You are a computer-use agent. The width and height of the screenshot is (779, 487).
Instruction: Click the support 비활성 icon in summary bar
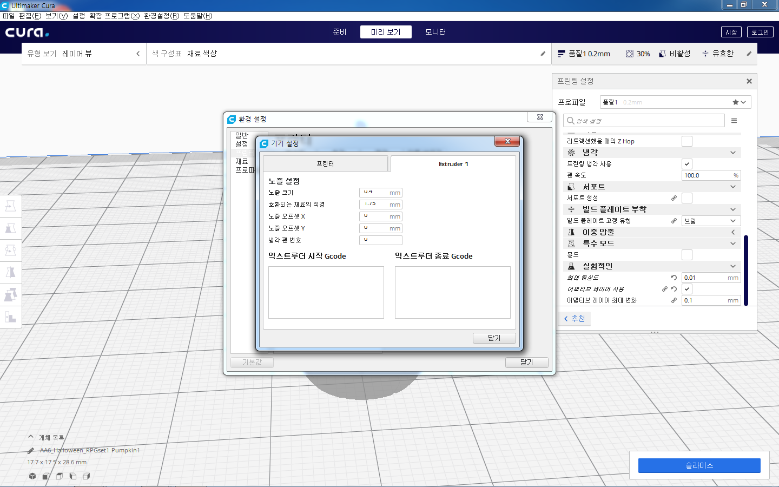point(662,54)
